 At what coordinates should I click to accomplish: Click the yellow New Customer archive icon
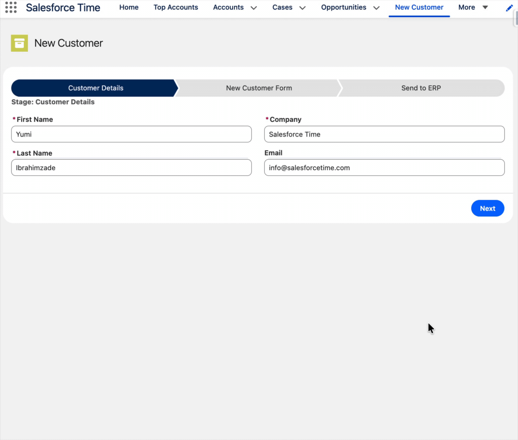(19, 43)
